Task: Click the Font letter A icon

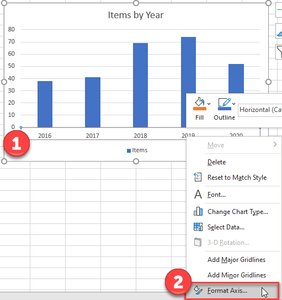Action: pos(198,194)
